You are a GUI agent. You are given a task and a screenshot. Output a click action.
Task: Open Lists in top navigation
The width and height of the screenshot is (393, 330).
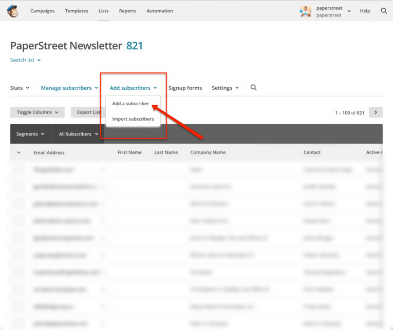(103, 11)
